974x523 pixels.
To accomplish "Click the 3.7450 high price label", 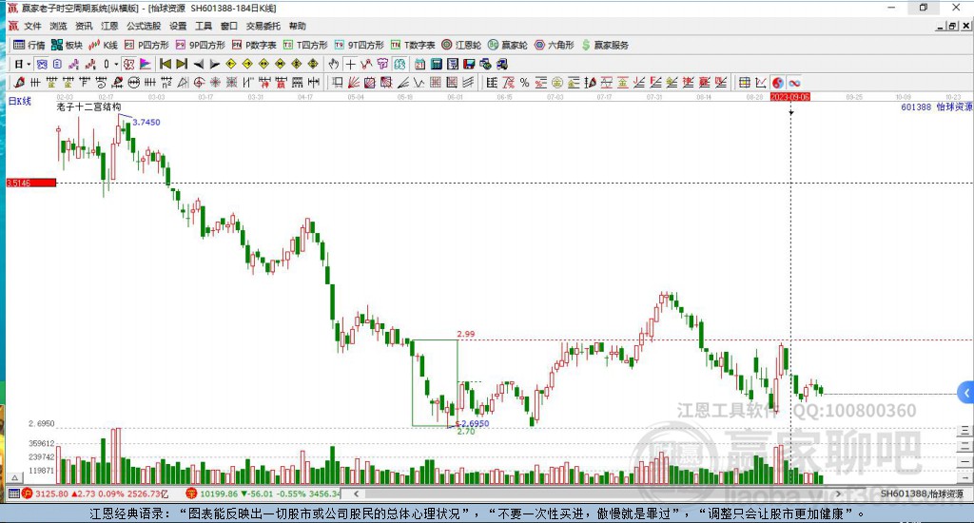I will pyautogui.click(x=146, y=123).
